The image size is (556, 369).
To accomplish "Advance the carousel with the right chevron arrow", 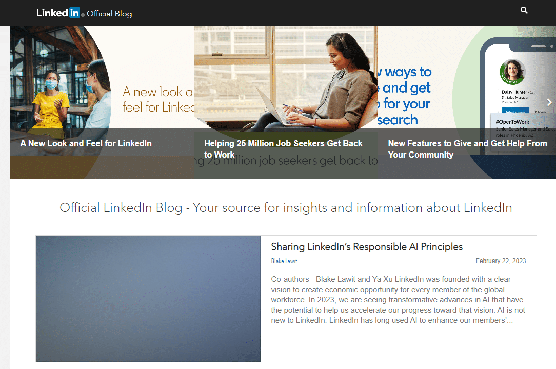I will (549, 102).
